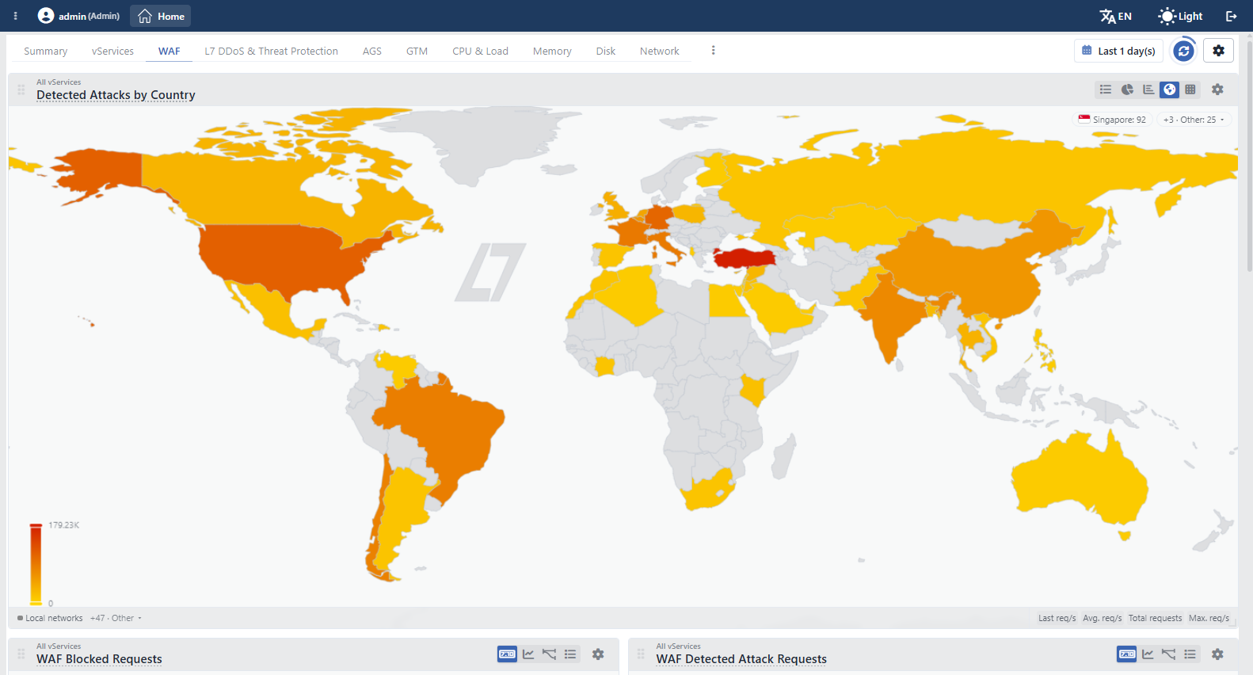
Task: Show more tabs via vertical dots
Action: (713, 51)
